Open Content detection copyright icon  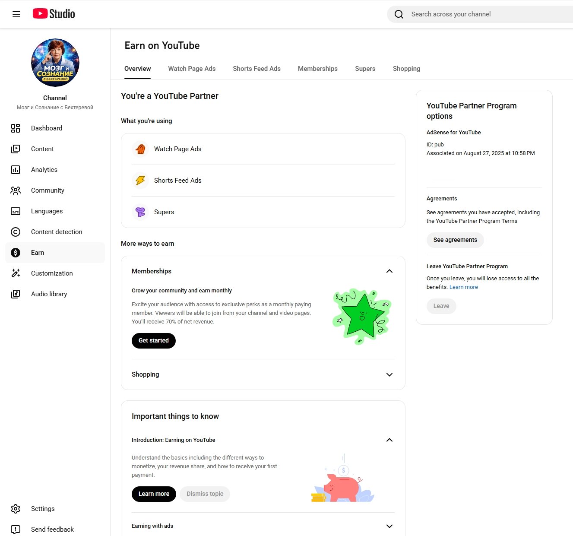click(16, 232)
